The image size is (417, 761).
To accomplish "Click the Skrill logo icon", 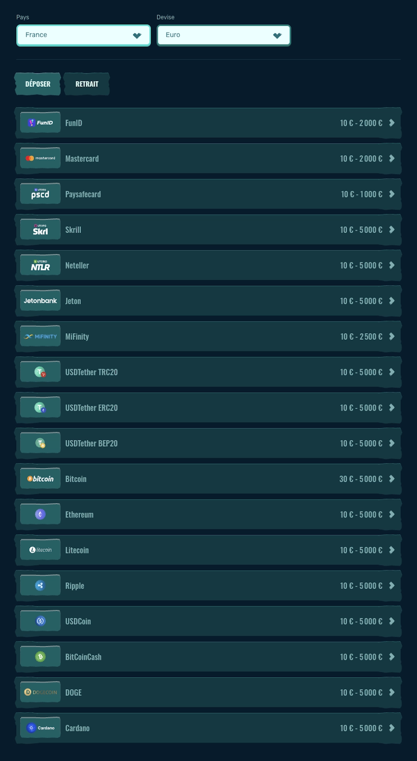I will click(x=40, y=230).
